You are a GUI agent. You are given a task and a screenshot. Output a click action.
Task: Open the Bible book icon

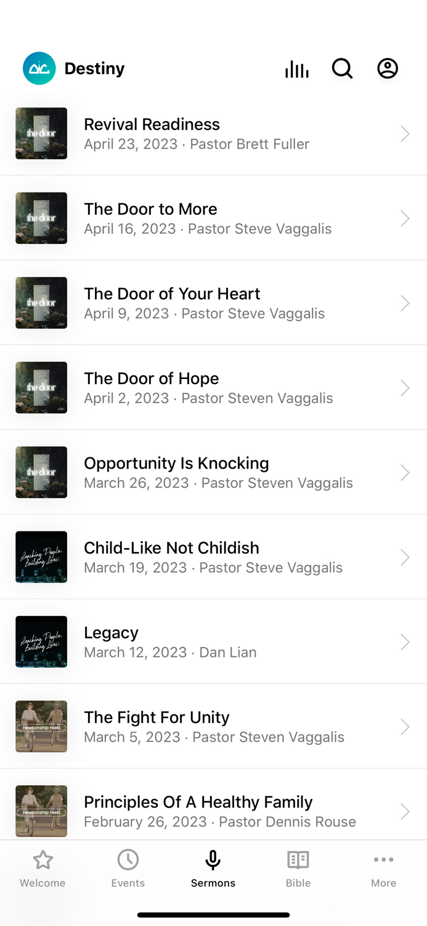298,859
